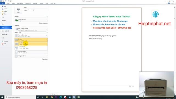Click the Options icon in the sidebar
176x99 pixels.
pyautogui.click(x=2, y=41)
